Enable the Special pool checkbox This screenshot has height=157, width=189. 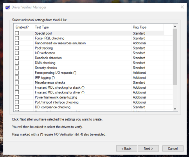coord(17,33)
